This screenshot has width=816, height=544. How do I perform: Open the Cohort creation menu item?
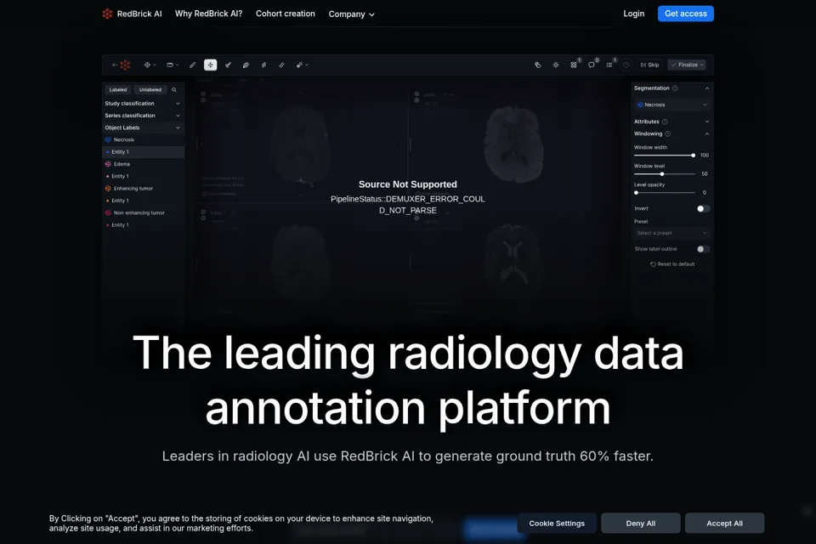(x=286, y=14)
